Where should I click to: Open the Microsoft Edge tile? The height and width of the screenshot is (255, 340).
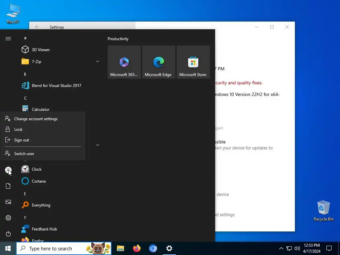(158, 62)
